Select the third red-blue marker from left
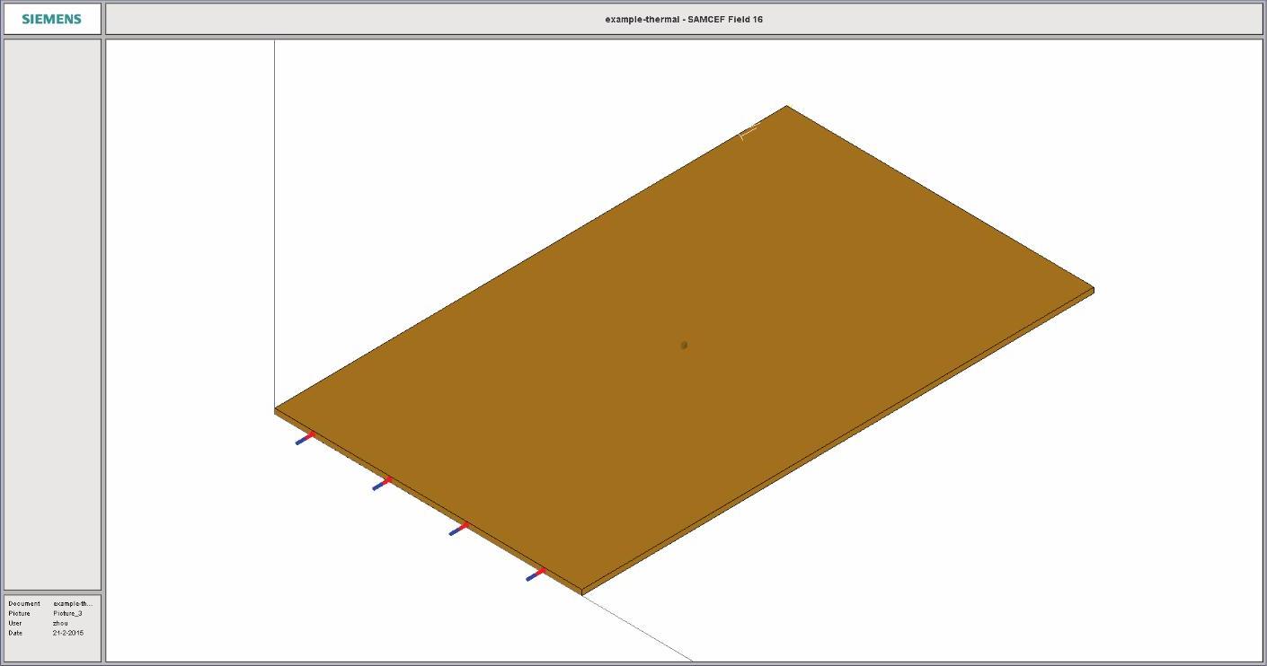 [459, 529]
